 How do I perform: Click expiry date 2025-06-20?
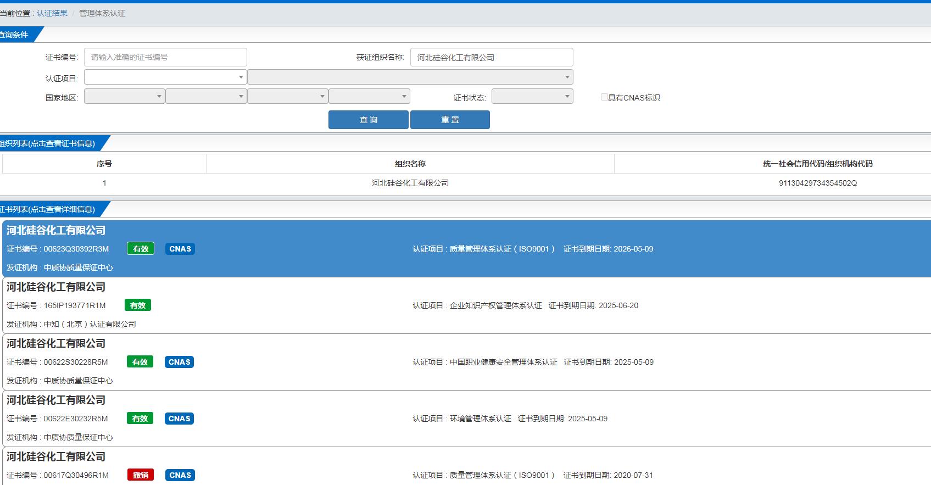pyautogui.click(x=618, y=305)
